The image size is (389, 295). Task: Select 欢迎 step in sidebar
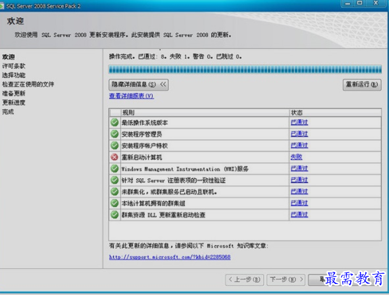click(8, 57)
